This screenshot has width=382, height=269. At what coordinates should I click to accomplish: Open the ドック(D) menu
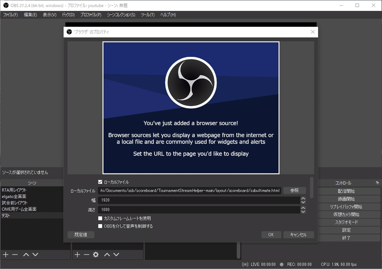click(68, 15)
